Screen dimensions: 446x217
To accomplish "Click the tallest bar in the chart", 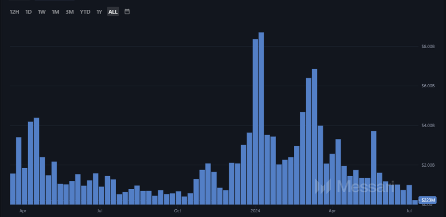I will (x=261, y=118).
